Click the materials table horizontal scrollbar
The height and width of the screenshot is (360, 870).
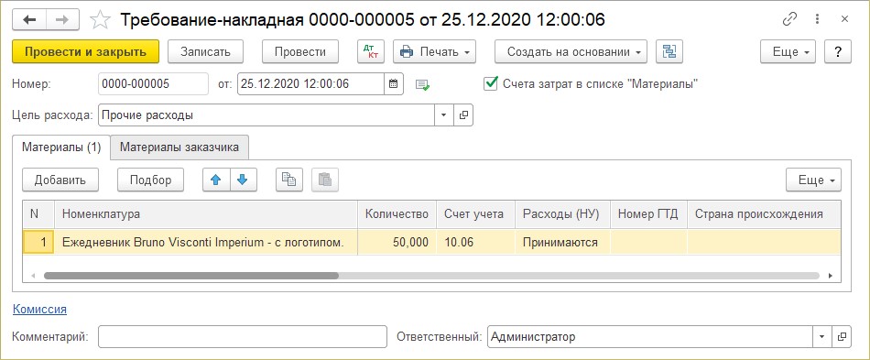click(431, 275)
